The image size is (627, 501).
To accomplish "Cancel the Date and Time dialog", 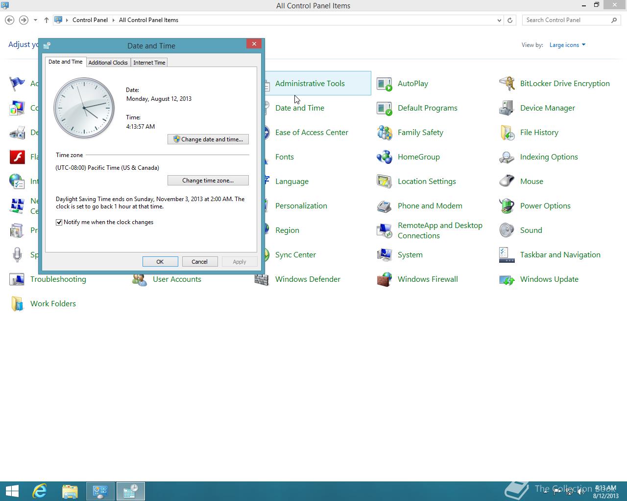I will click(x=200, y=262).
